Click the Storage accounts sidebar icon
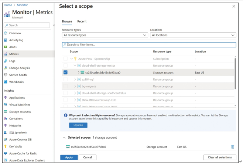This screenshot has width=243, height=164. click(6, 111)
